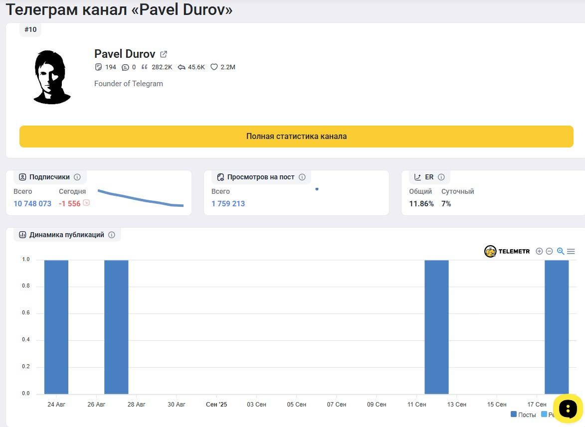The width and height of the screenshot is (585, 427).
Task: Click the TELEMETR logo on chart
Action: (x=507, y=251)
